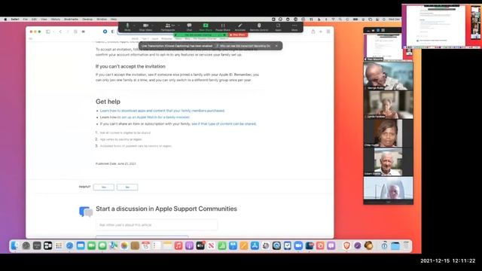Open More options in Zoom toolbar
The image size is (482, 271).
[294, 27]
